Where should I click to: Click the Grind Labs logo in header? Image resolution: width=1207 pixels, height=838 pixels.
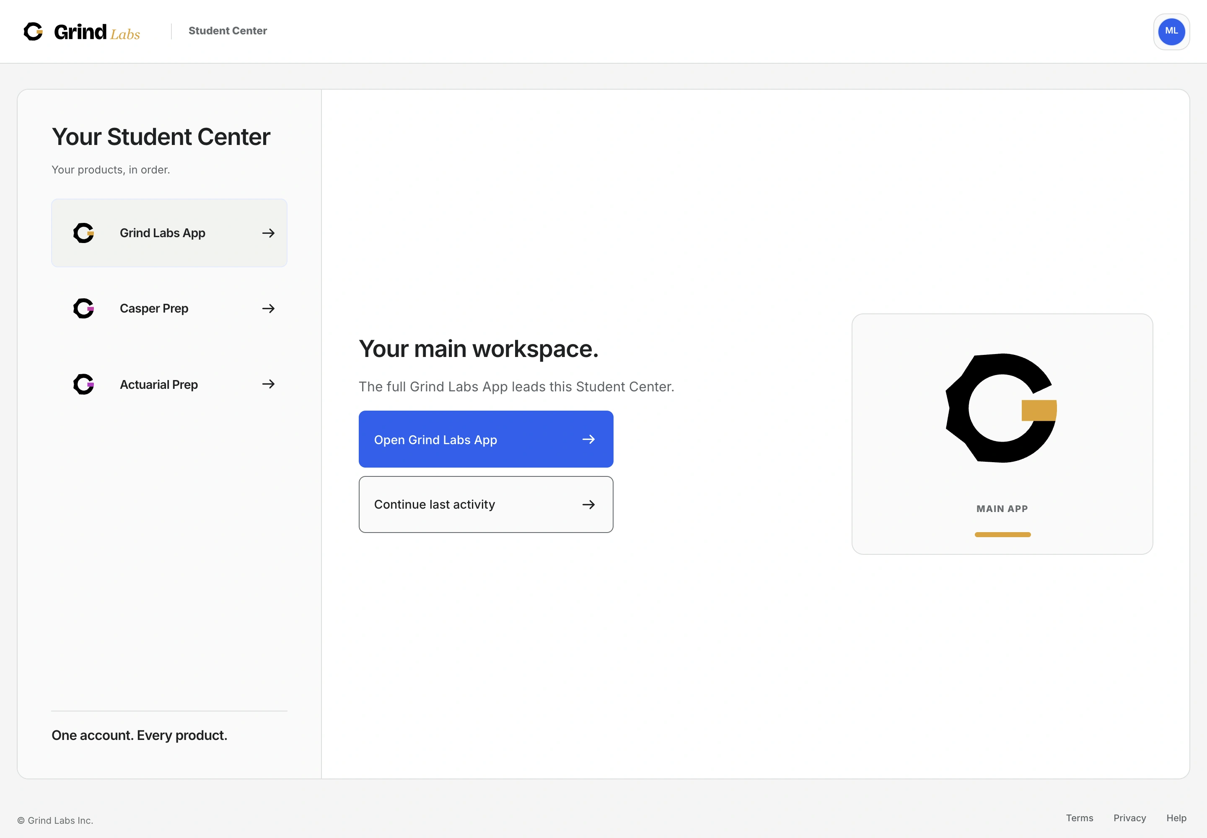pos(82,31)
